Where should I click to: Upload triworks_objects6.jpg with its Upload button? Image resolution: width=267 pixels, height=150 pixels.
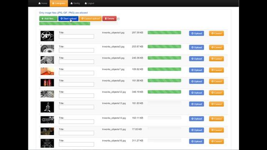[196, 59]
